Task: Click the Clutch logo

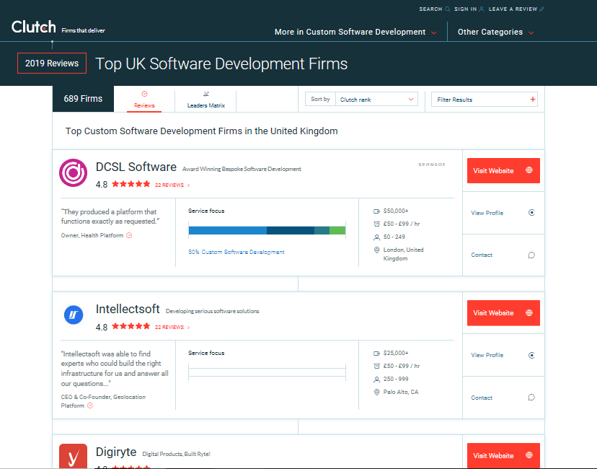Action: click(33, 27)
